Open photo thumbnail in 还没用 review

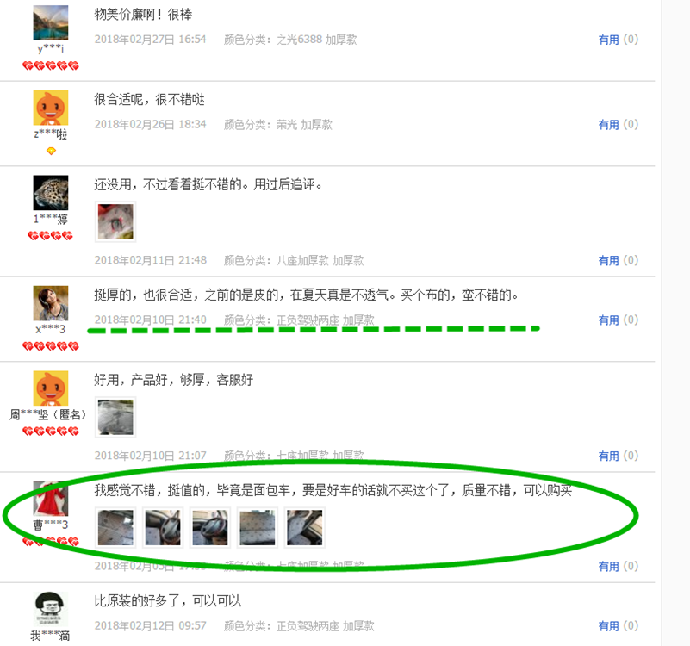(x=115, y=221)
